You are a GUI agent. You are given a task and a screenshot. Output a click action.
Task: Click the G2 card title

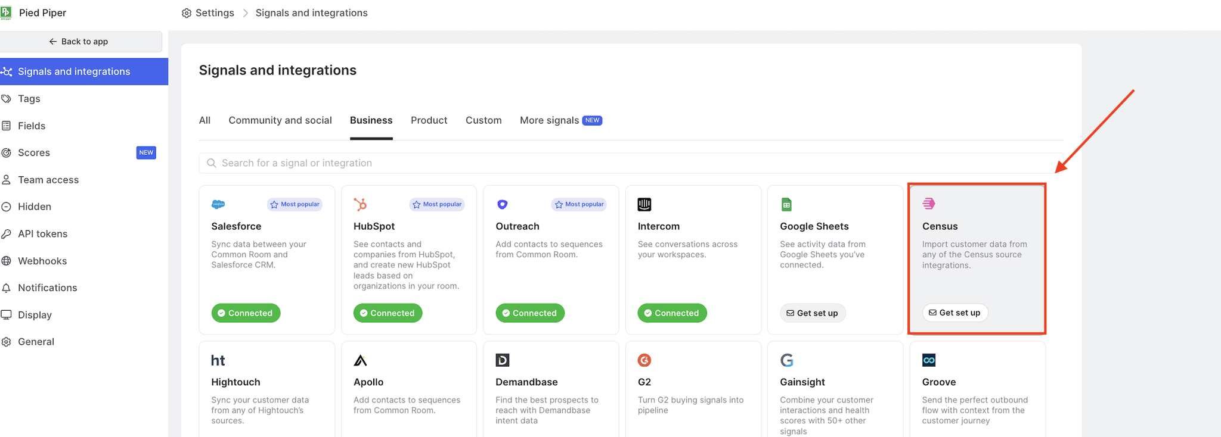tap(644, 382)
